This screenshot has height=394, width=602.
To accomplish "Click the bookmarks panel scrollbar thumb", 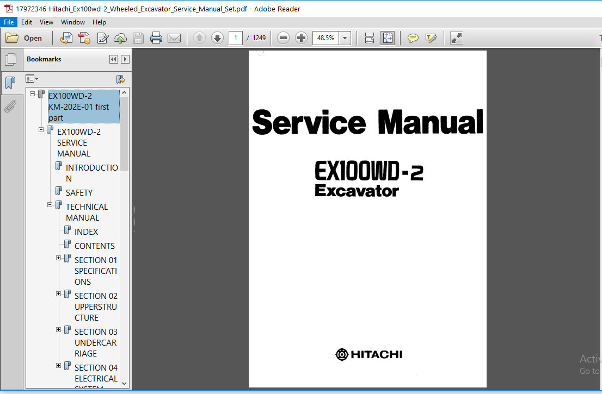I will tap(124, 133).
